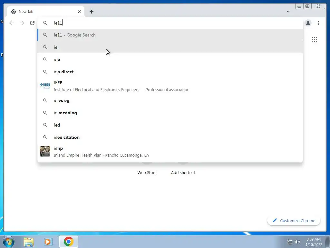Image resolution: width=330 pixels, height=248 pixels.
Task: Close the Chrome window
Action: [x=318, y=6]
